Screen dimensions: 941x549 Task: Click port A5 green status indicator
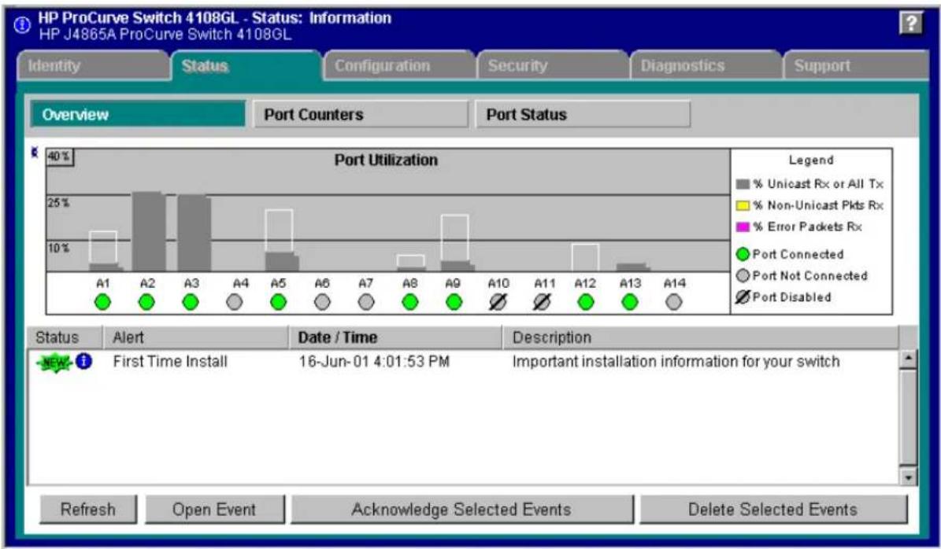278,303
